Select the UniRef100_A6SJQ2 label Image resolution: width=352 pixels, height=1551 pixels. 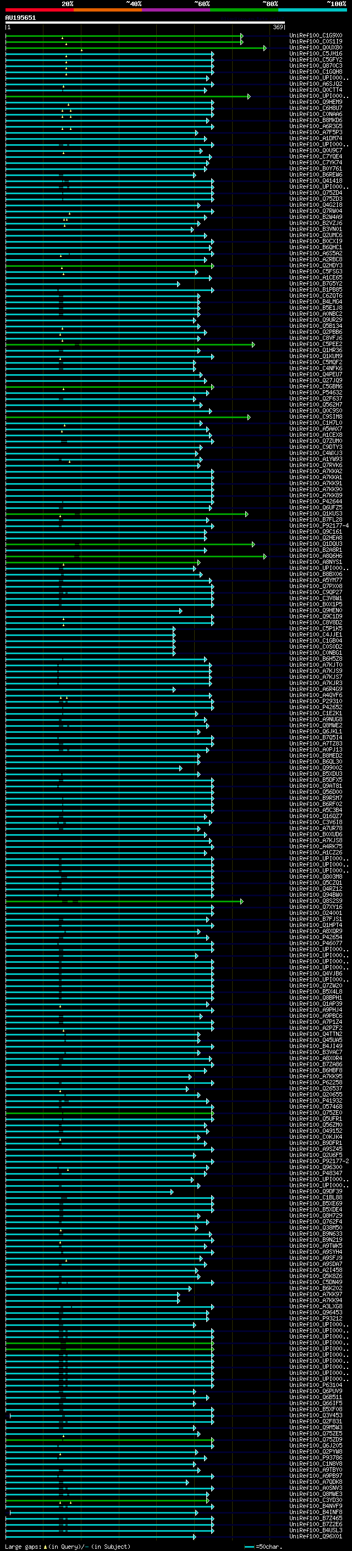[316, 84]
